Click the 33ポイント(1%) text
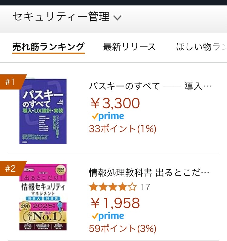The height and width of the screenshot is (241, 227). pyautogui.click(x=123, y=129)
